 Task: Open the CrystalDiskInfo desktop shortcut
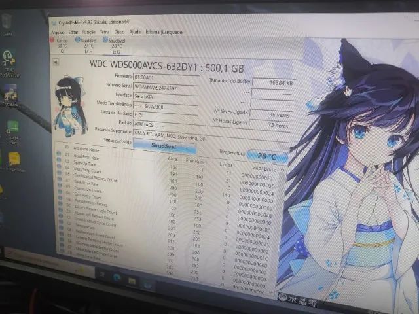[10, 95]
